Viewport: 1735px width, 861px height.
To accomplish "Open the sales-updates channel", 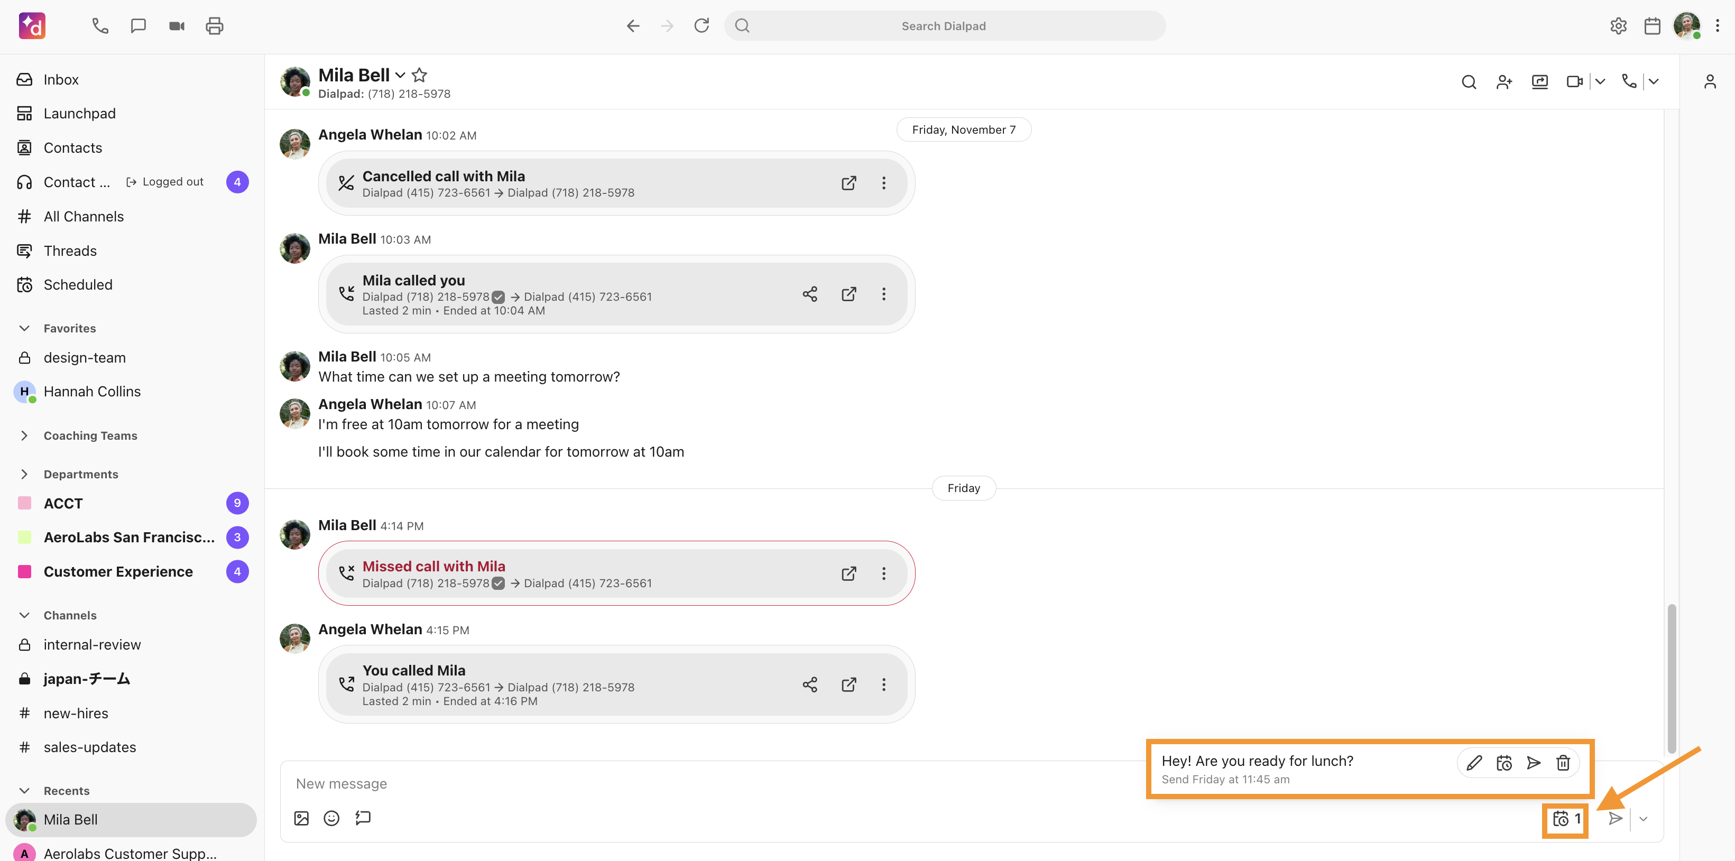I will coord(131,748).
